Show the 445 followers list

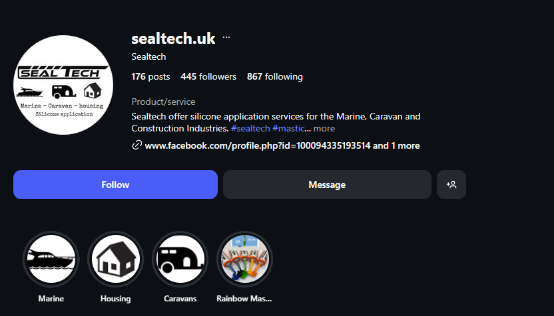208,76
